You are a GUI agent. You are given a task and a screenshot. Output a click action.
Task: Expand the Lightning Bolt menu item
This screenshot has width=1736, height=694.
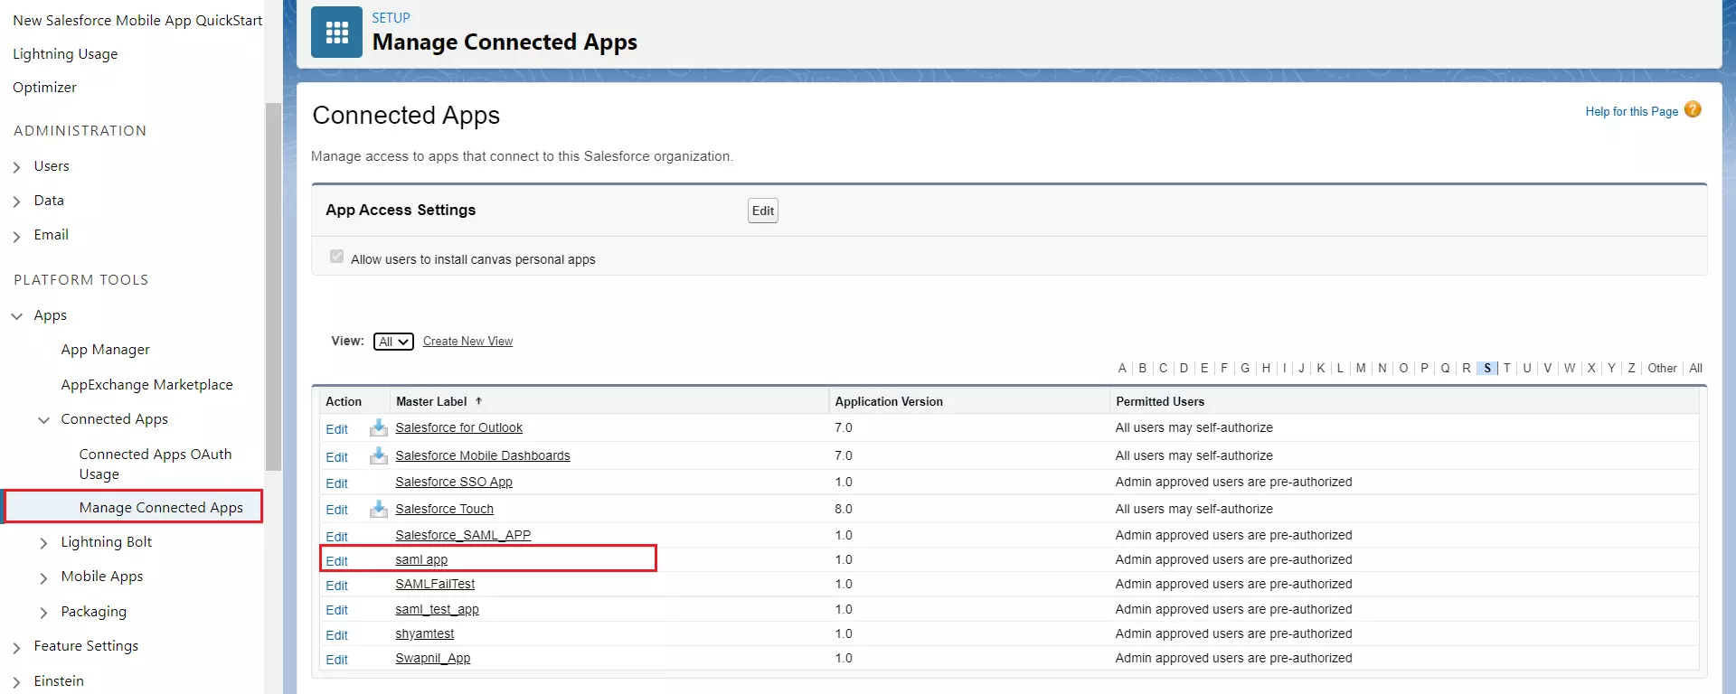[44, 543]
